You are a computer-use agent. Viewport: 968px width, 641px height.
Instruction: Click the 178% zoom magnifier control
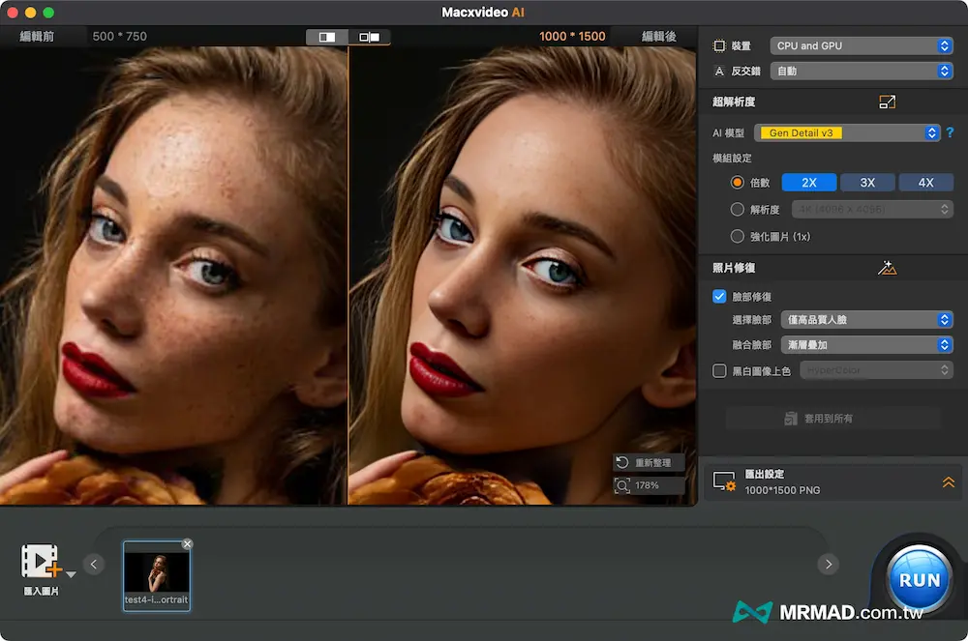pos(623,485)
